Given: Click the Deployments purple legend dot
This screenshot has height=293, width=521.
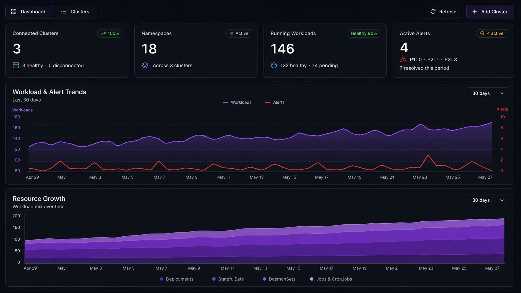Looking at the screenshot, I should [x=161, y=279].
